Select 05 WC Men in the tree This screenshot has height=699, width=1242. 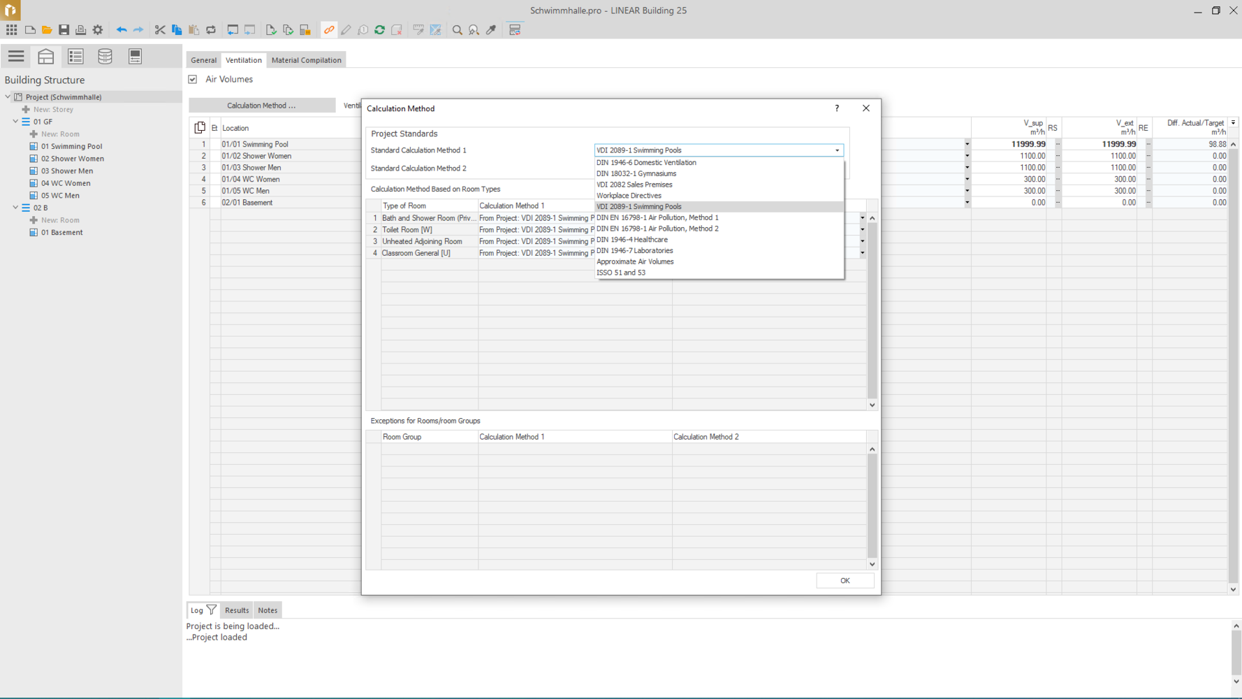pyautogui.click(x=60, y=196)
